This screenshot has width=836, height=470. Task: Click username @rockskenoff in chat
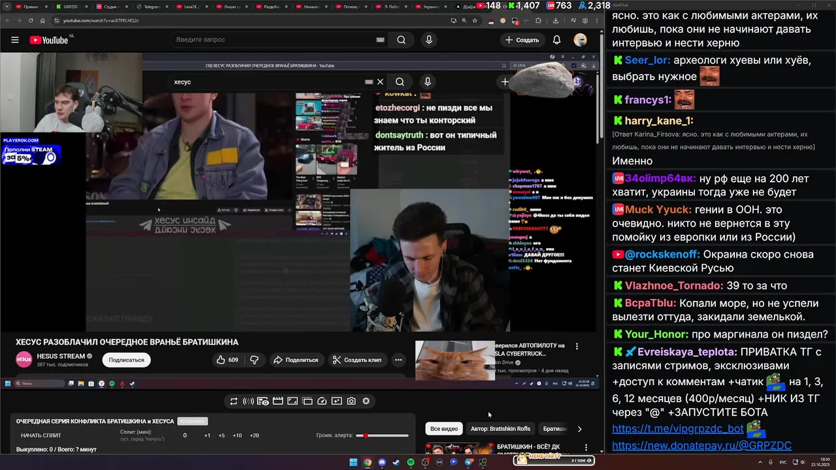coord(662,254)
